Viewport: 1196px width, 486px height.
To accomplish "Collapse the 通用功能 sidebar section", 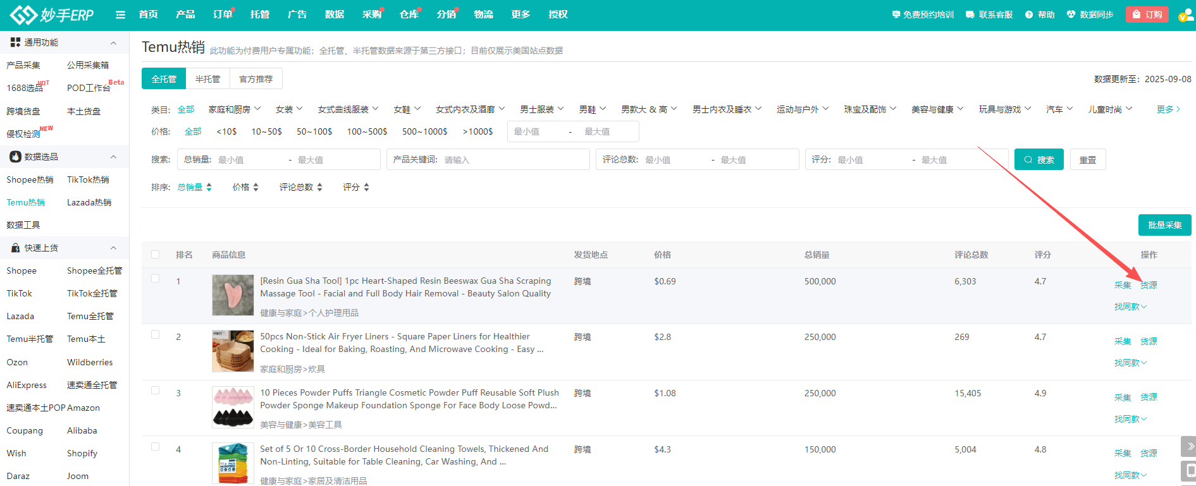I will pos(113,43).
